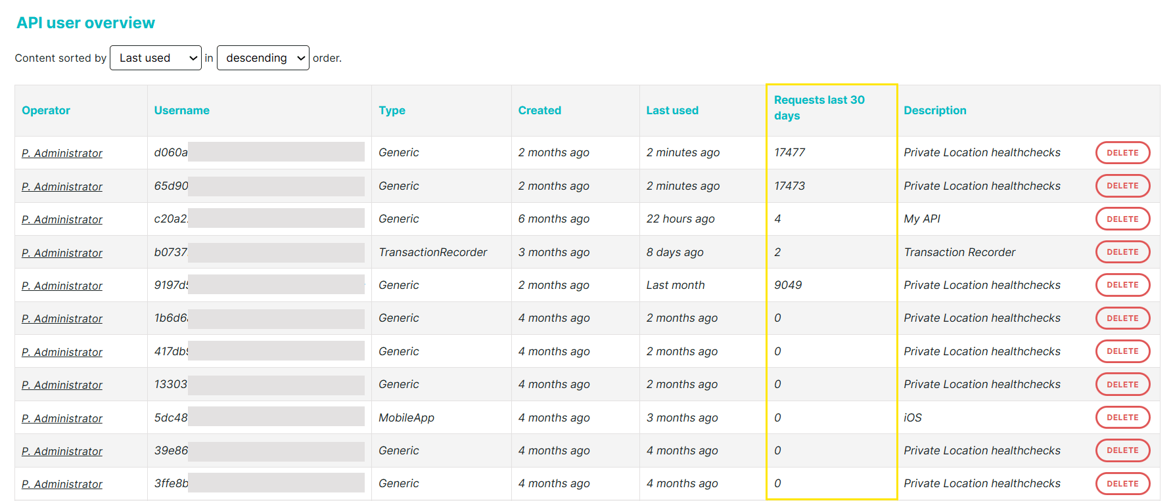Viewport: 1173px width, 501px height.
Task: Delete the 39e86 API user
Action: (x=1122, y=450)
